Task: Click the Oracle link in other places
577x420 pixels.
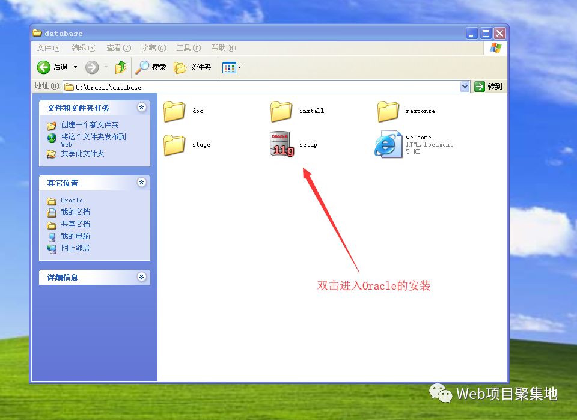Action: pos(72,201)
